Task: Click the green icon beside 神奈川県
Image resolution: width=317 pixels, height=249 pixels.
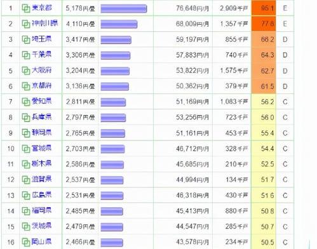Action: [x=26, y=24]
